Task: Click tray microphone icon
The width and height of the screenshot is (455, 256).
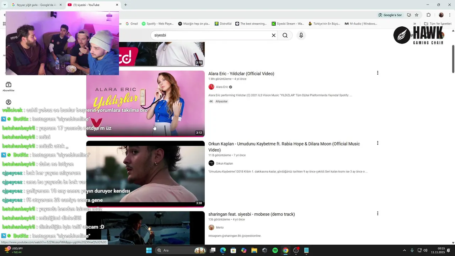Action: (x=412, y=250)
